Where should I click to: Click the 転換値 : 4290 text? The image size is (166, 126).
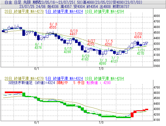[98, 82]
